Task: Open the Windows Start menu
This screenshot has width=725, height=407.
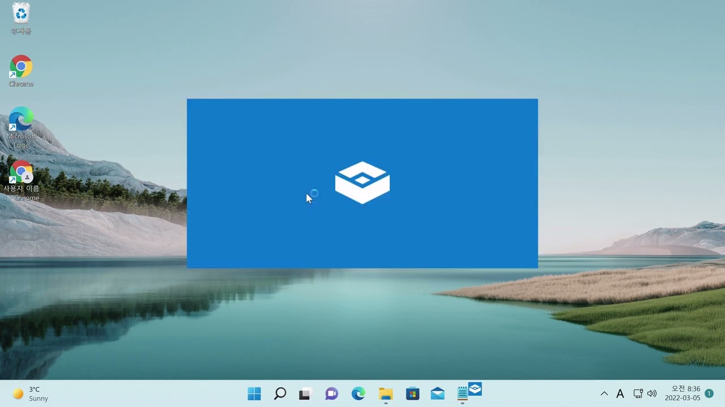Action: pos(254,393)
